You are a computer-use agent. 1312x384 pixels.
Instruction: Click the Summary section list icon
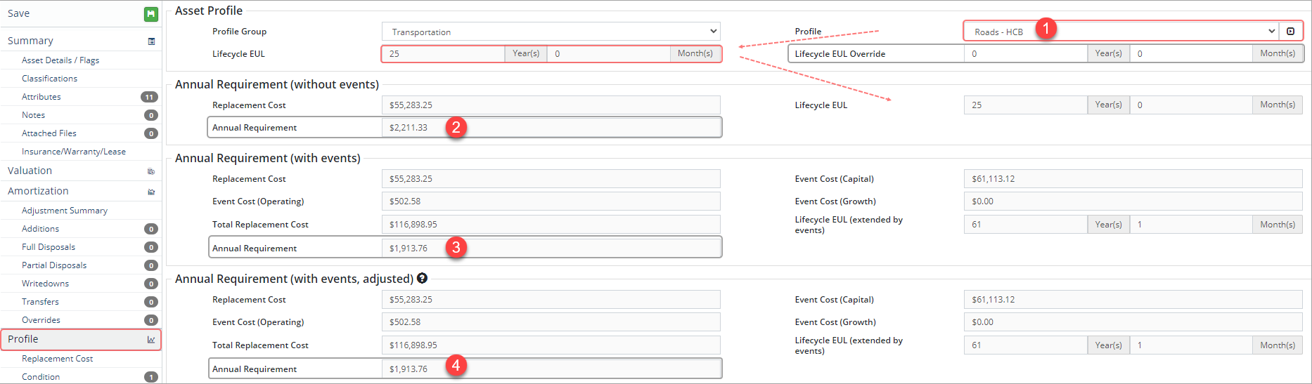click(x=151, y=41)
